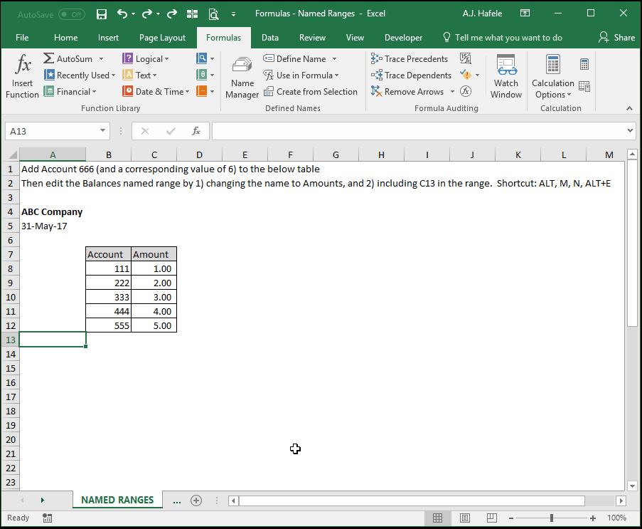This screenshot has width=642, height=529.
Task: Switch to the Data tab
Action: 270,38
